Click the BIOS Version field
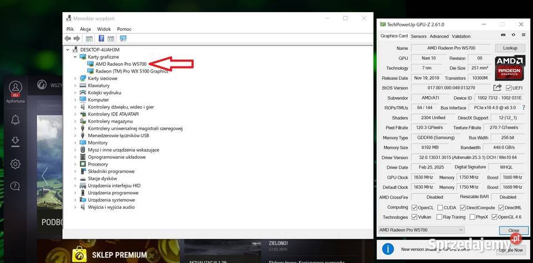The image size is (533, 263). [x=451, y=88]
